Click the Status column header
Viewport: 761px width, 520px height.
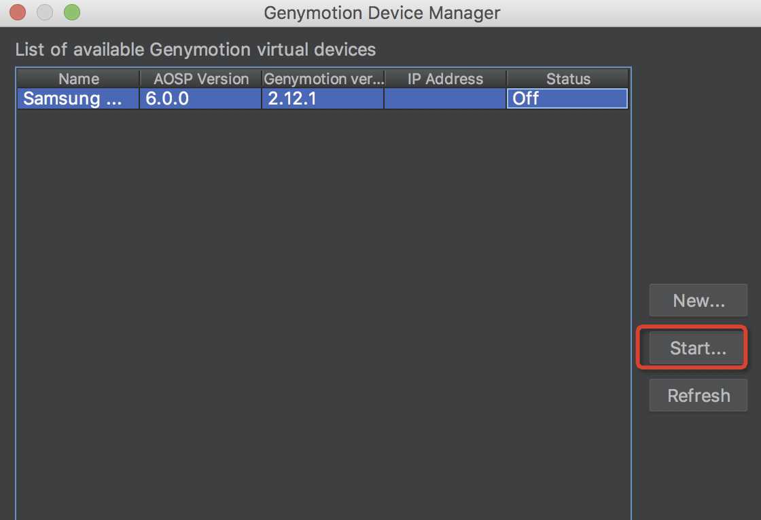(x=568, y=79)
